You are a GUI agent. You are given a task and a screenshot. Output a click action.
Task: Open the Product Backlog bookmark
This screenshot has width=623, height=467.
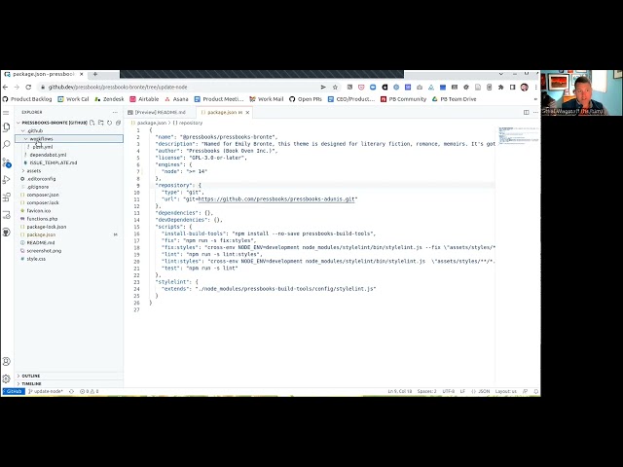click(x=27, y=99)
